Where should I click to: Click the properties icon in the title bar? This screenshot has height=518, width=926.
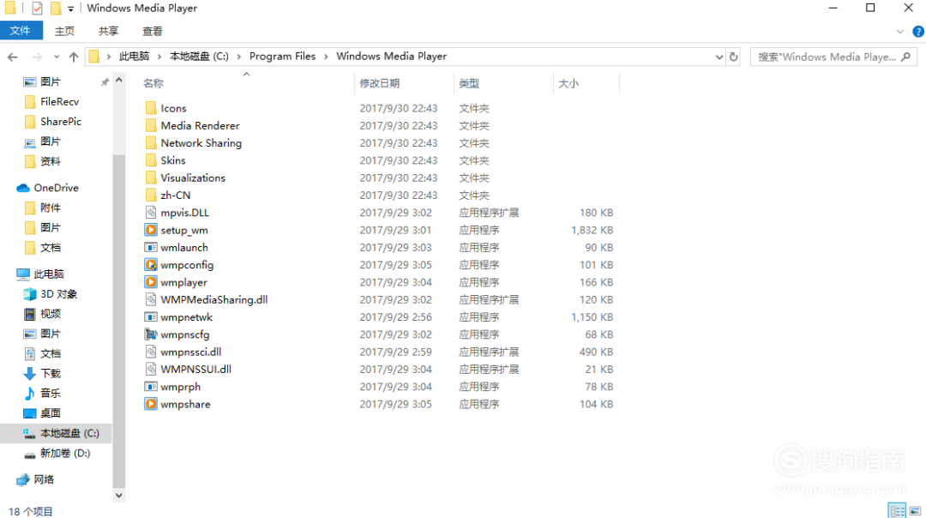(37, 9)
